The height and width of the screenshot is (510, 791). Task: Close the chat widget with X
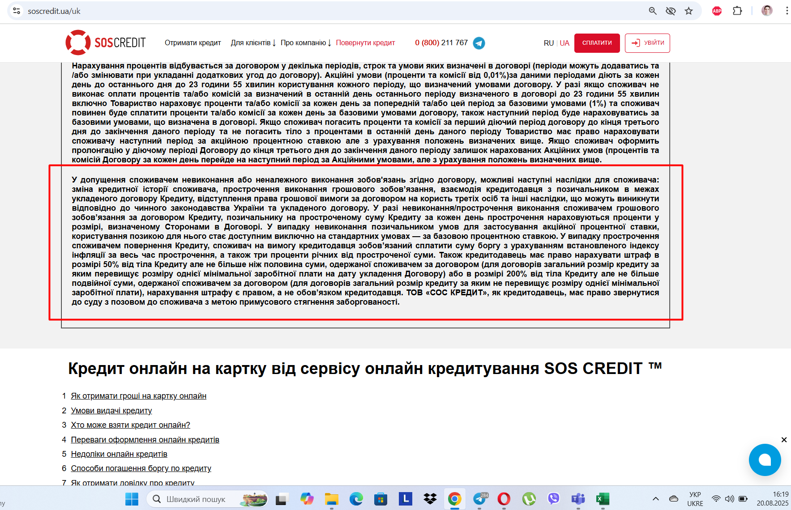pos(784,440)
